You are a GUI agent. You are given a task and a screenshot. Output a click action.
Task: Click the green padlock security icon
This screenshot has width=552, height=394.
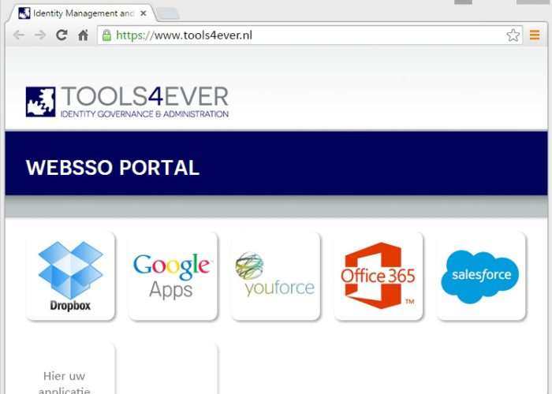[106, 35]
